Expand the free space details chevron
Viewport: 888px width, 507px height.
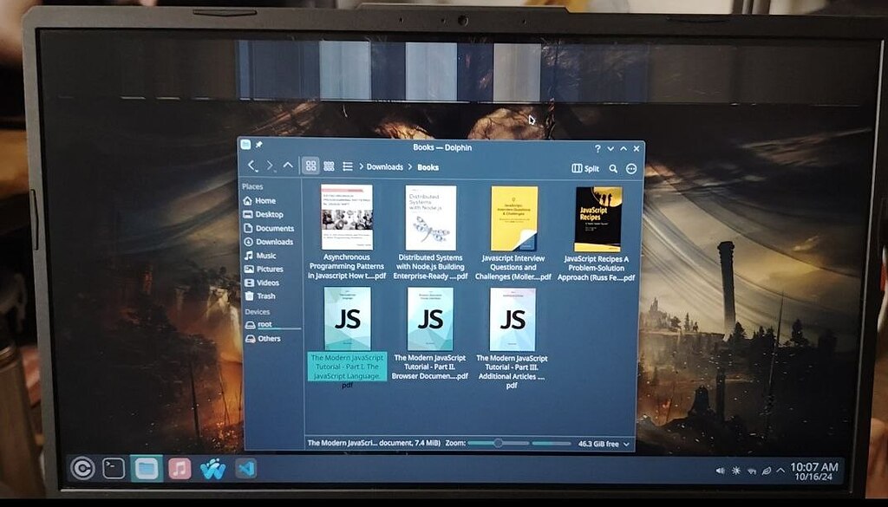pos(626,443)
